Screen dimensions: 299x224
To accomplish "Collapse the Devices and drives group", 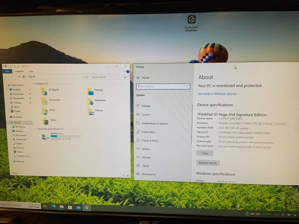I will point(36,129).
